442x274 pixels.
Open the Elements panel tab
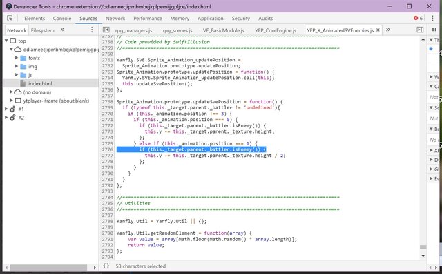[x=35, y=19]
